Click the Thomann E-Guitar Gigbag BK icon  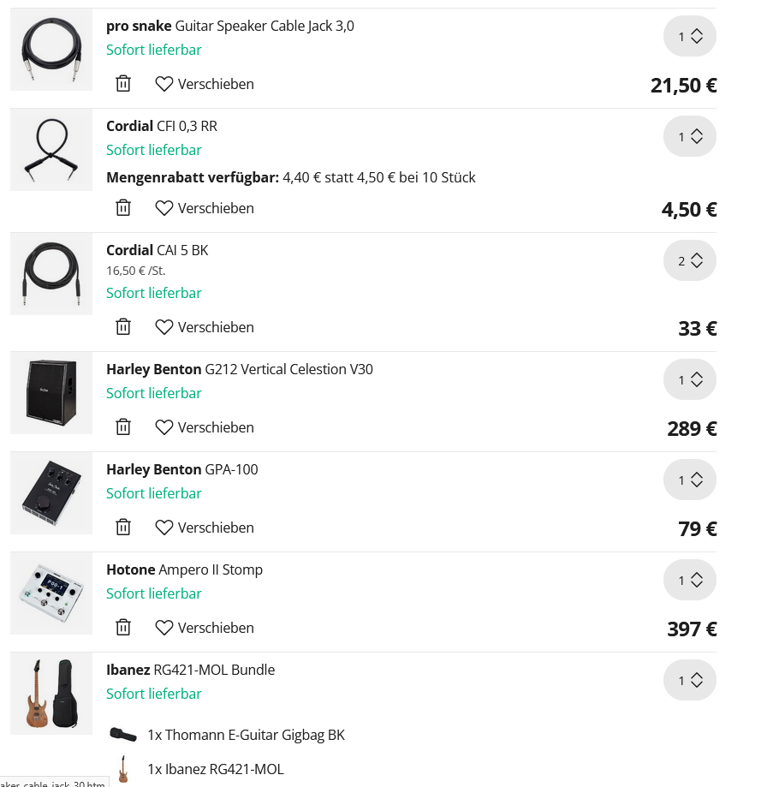click(x=123, y=735)
